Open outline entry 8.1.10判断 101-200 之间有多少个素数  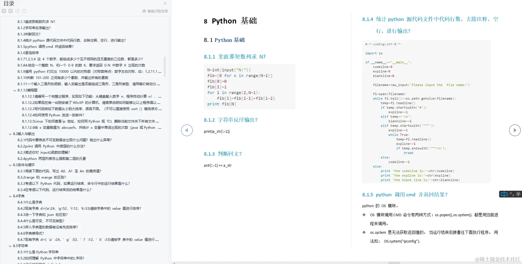63,78
